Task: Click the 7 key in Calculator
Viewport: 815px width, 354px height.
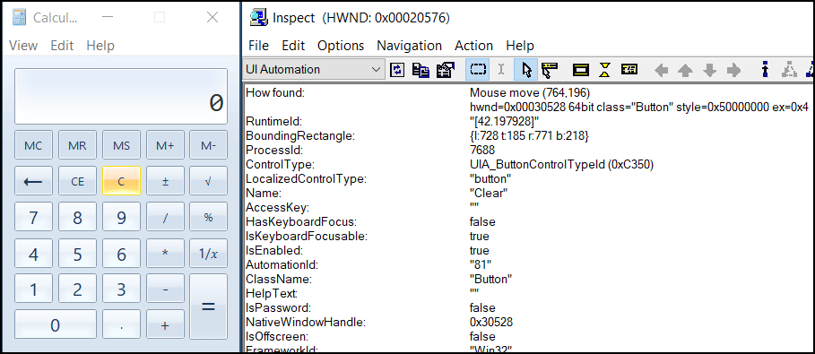Action: click(x=33, y=217)
